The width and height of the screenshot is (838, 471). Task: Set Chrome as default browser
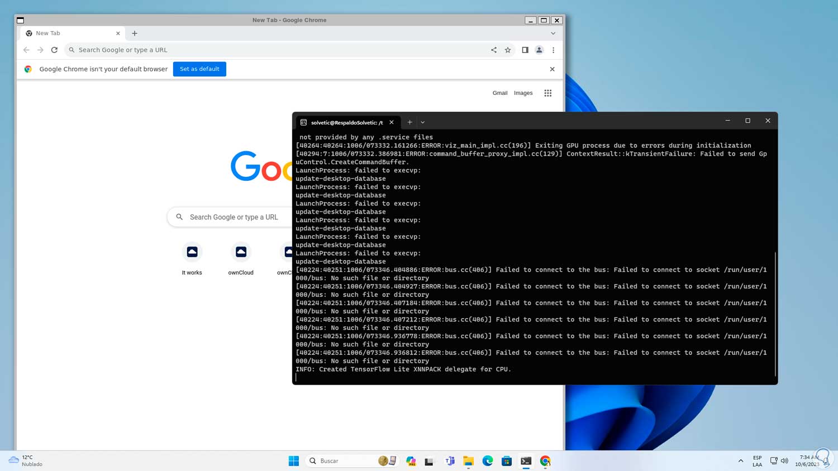click(x=199, y=69)
